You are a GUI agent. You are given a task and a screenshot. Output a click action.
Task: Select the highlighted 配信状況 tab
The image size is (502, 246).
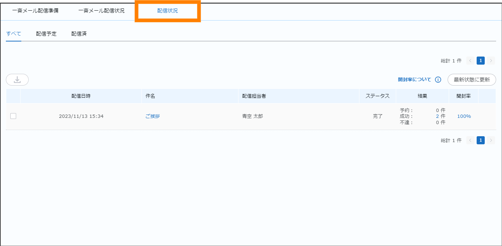point(168,11)
